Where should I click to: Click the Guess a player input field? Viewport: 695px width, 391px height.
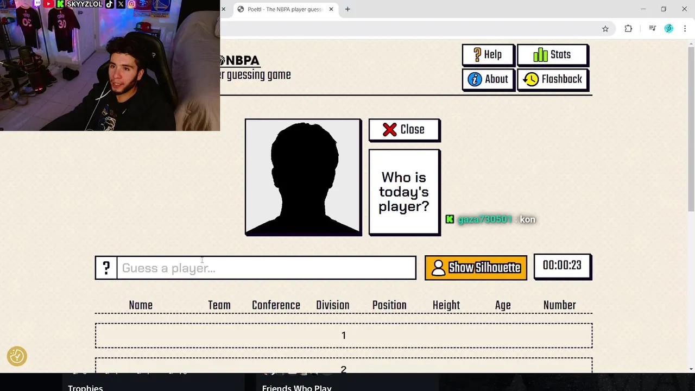[x=267, y=268]
